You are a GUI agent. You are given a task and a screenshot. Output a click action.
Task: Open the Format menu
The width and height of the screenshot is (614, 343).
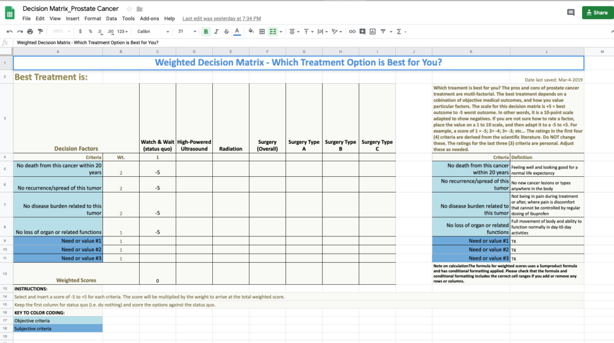[x=92, y=19]
